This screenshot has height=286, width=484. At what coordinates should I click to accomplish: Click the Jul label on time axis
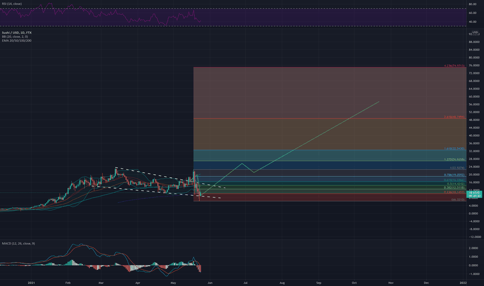pyautogui.click(x=246, y=282)
